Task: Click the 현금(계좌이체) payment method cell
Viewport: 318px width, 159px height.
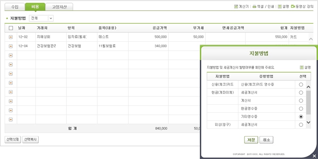Action: (x=222, y=93)
